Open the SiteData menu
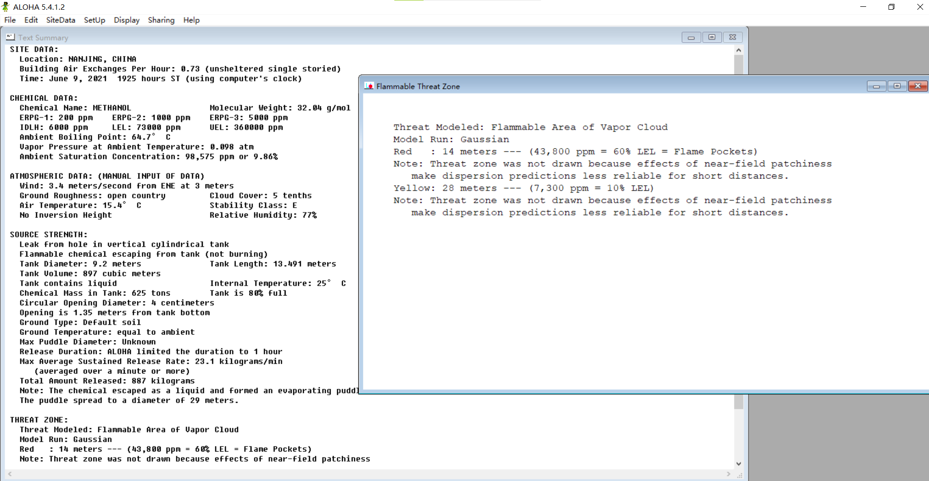 (60, 20)
